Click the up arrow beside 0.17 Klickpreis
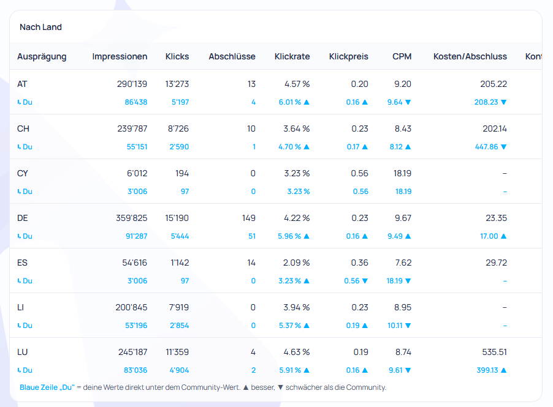553x407 pixels. [365, 147]
